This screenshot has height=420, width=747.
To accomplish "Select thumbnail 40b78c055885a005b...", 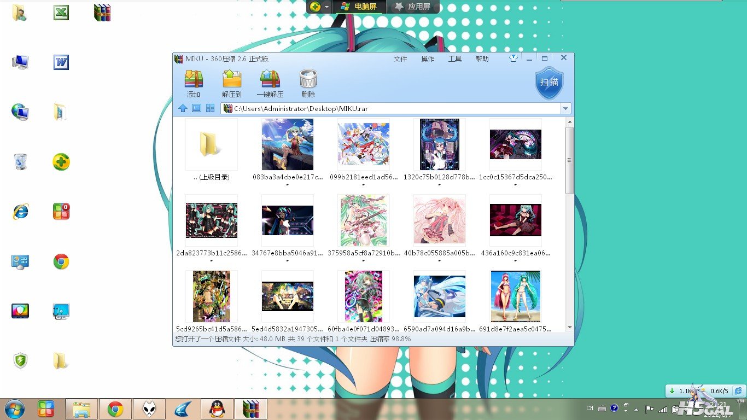I will tap(440, 220).
